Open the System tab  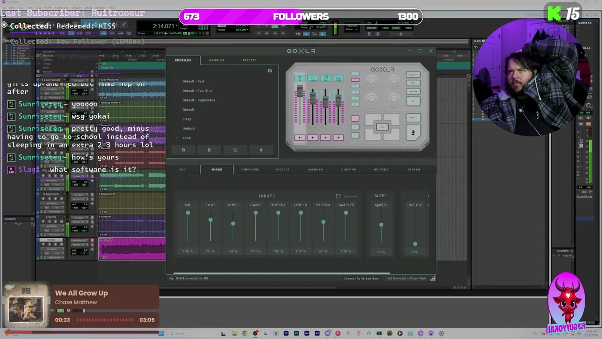(414, 169)
